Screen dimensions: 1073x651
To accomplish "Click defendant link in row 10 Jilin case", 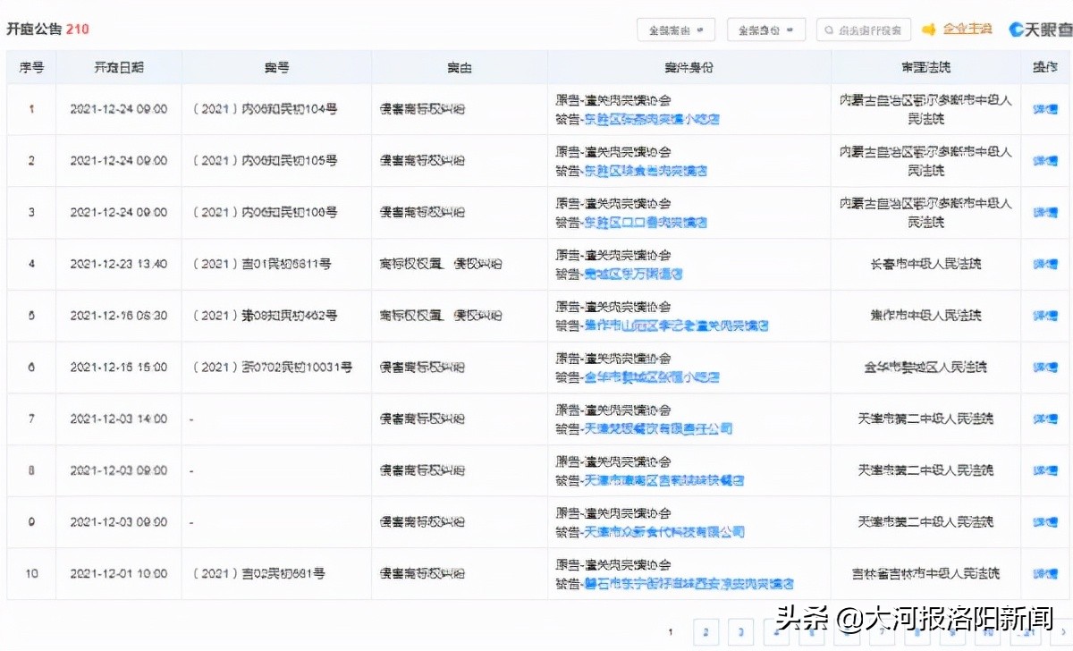I will tap(688, 584).
